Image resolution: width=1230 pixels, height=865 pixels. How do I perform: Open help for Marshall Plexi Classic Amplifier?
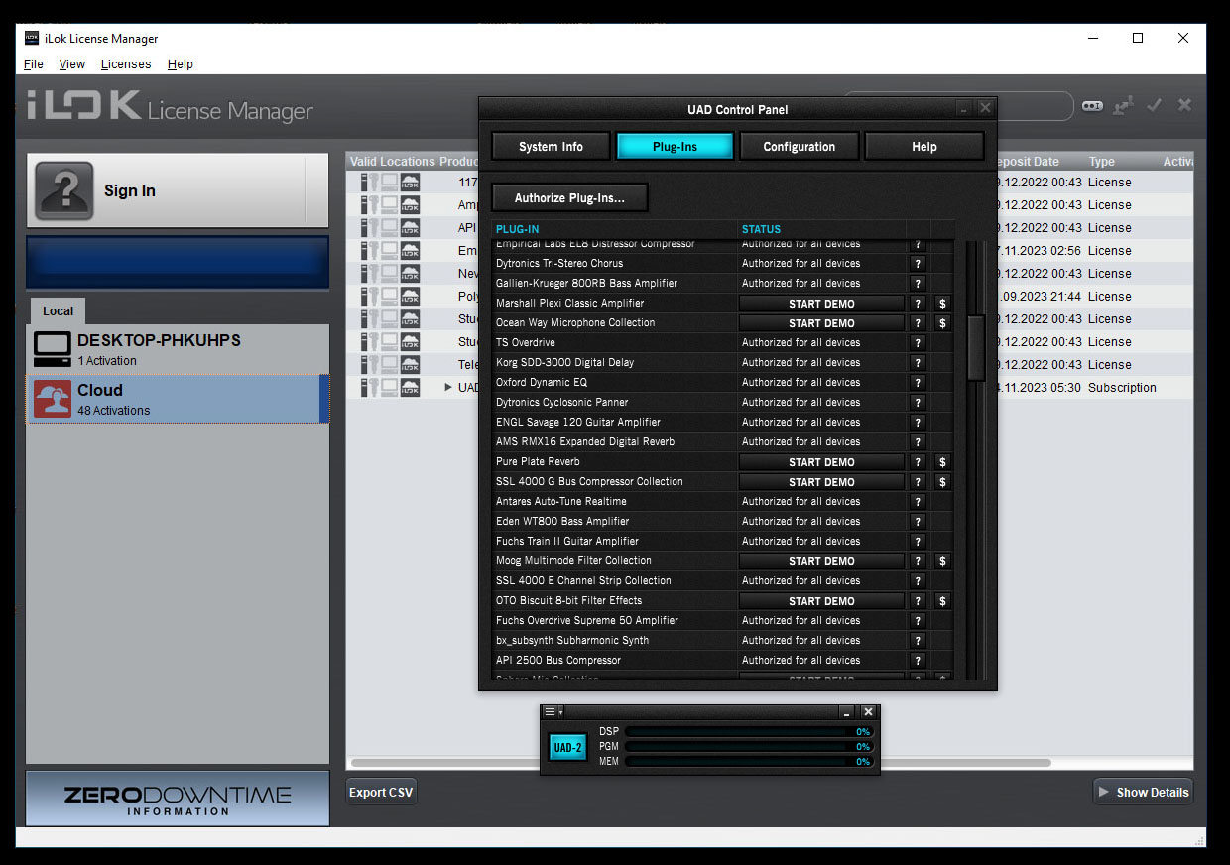coord(918,304)
